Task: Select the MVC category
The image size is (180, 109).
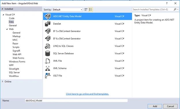Action: [15, 40]
